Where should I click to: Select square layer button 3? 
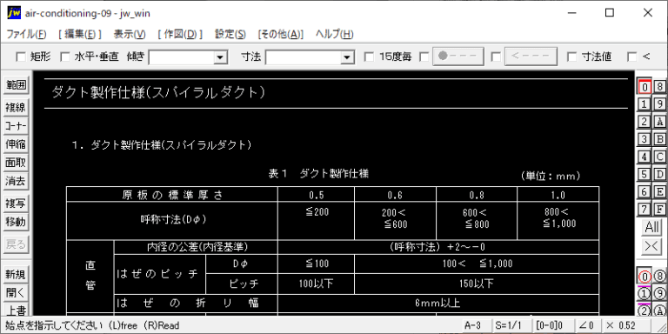pos(645,139)
